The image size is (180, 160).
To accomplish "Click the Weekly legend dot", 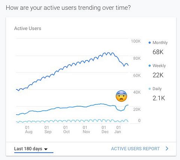I will tap(150, 66).
